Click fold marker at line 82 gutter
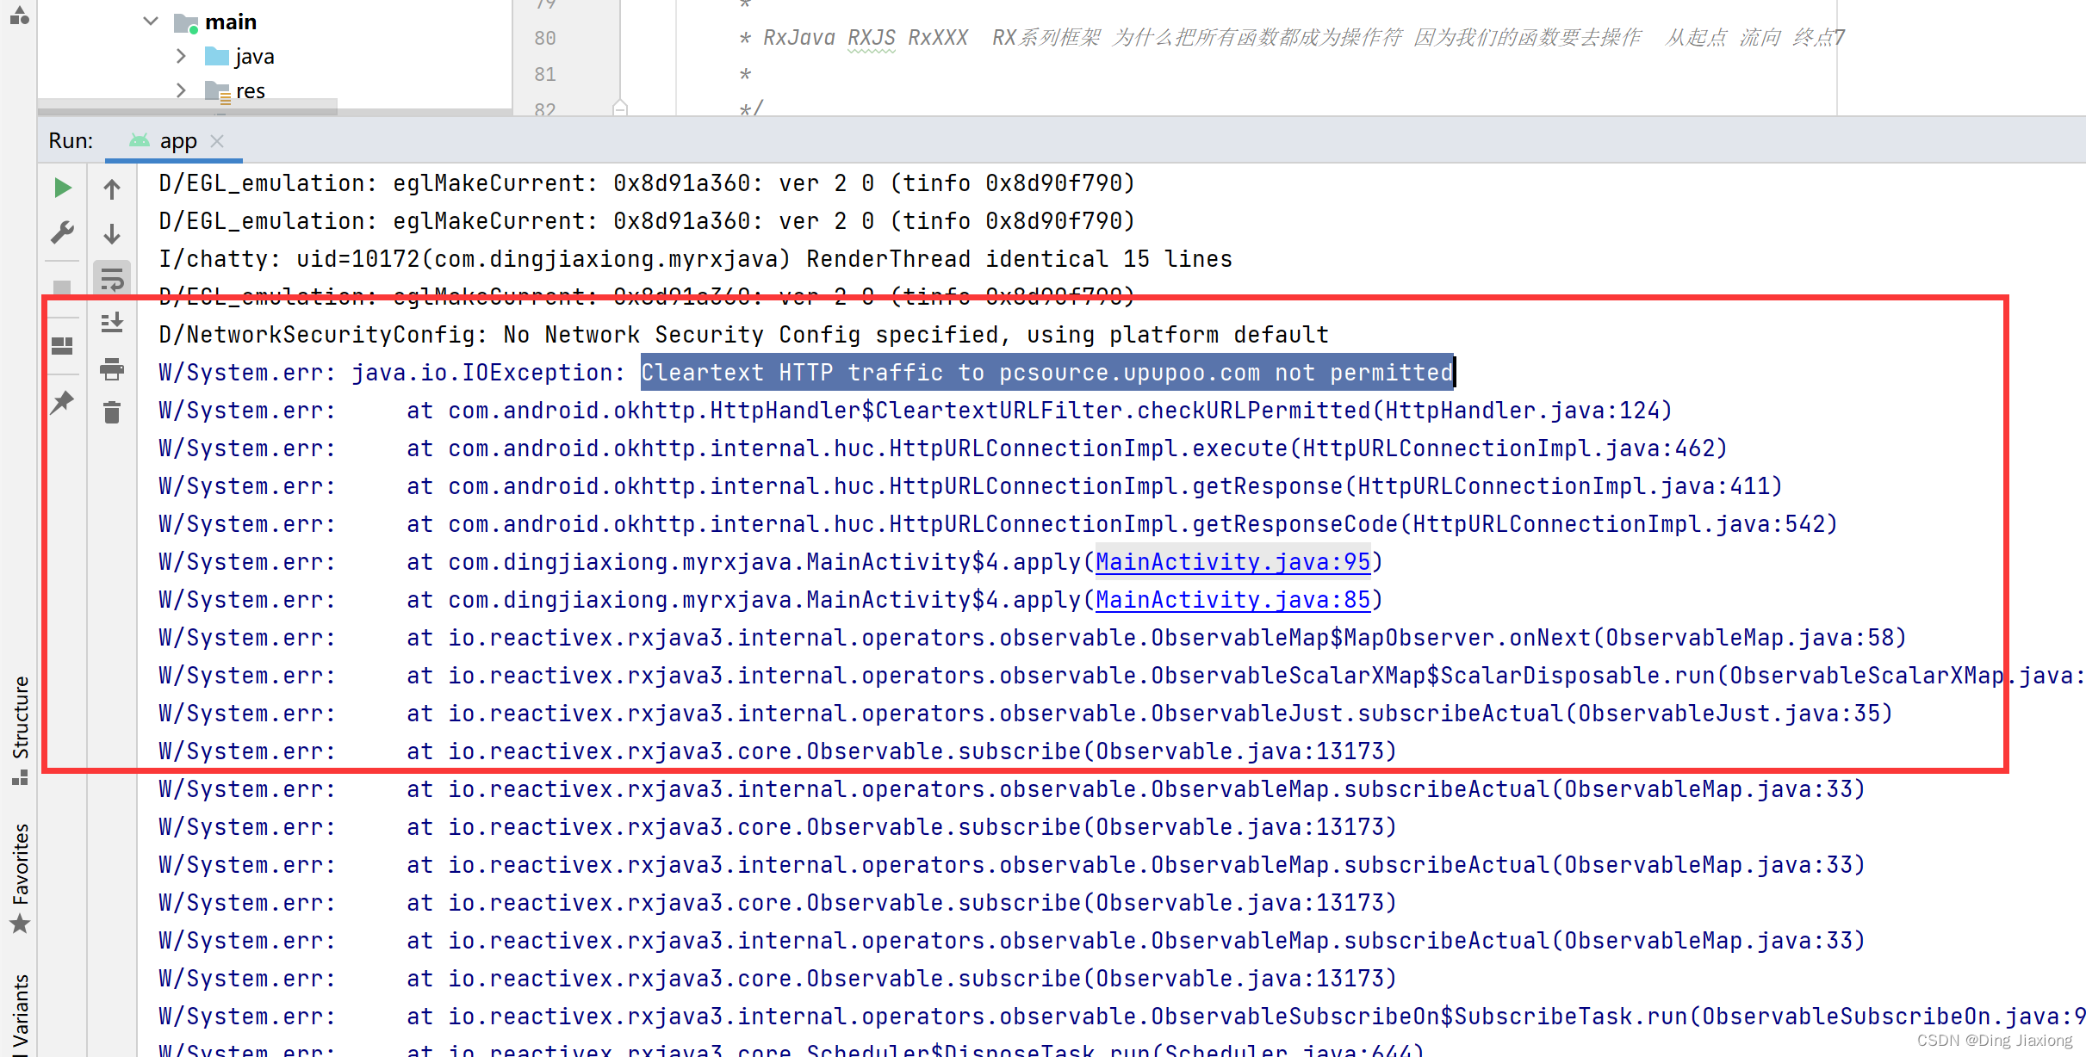The image size is (2086, 1057). 620,108
